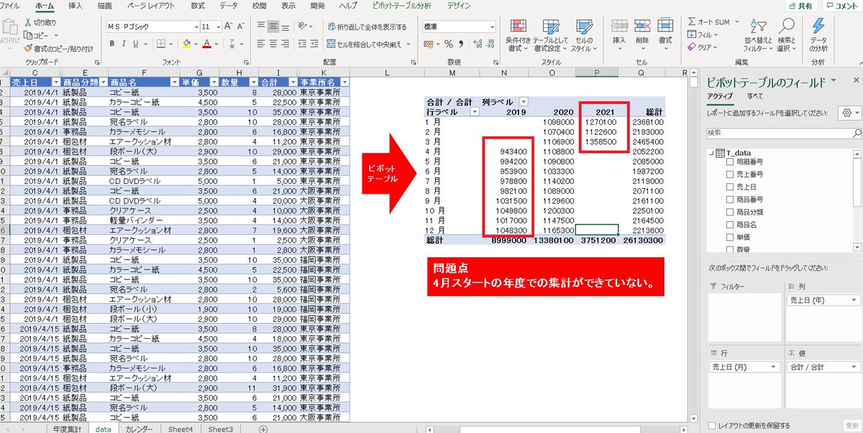863x433 pixels.
Task: Apply the red font color swatch
Action: click(x=207, y=43)
